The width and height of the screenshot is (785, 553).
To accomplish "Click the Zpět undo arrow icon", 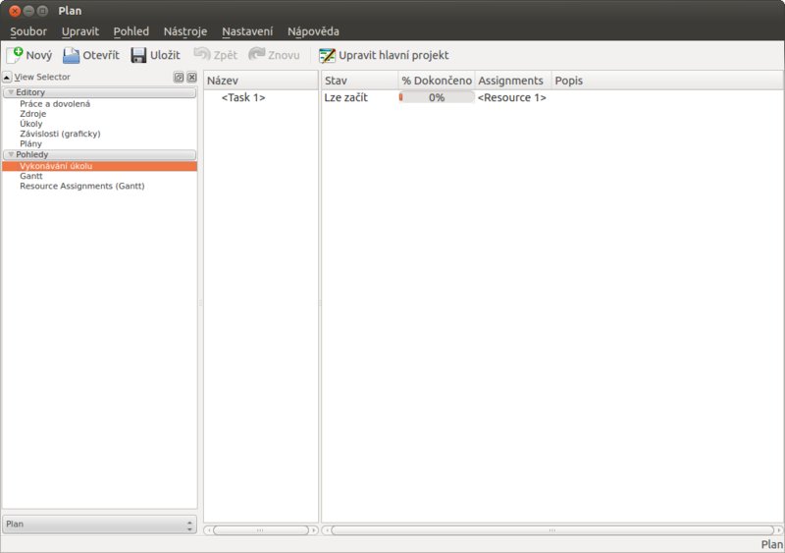I will point(202,56).
